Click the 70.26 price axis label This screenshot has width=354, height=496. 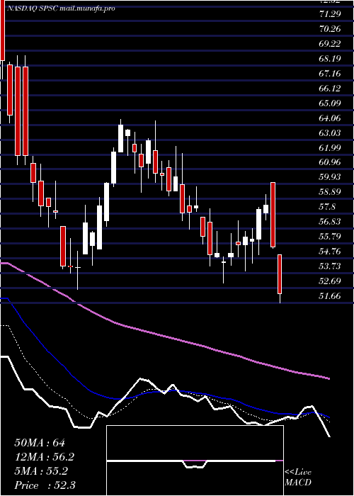[330, 28]
